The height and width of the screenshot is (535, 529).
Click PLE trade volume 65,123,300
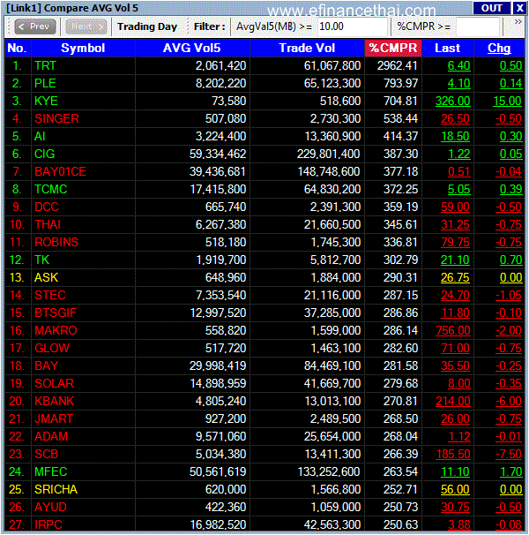coord(332,83)
